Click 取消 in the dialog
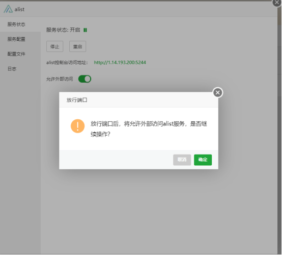The height and width of the screenshot is (255, 282). coord(182,160)
